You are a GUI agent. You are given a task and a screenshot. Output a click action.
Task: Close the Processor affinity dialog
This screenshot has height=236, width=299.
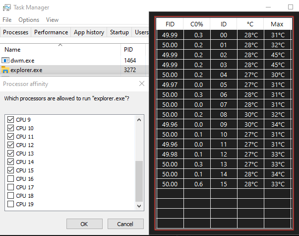click(142, 83)
